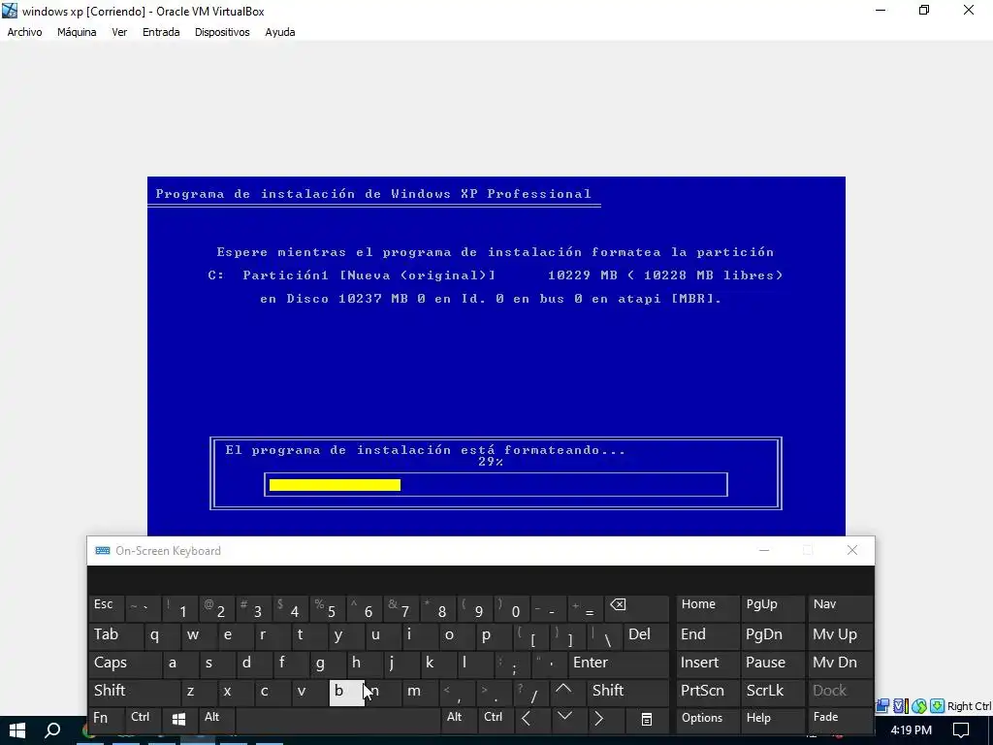
Task: Click the Pause key
Action: tap(772, 664)
